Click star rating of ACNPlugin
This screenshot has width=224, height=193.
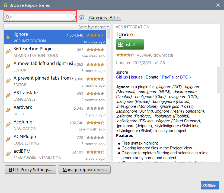point(95,138)
